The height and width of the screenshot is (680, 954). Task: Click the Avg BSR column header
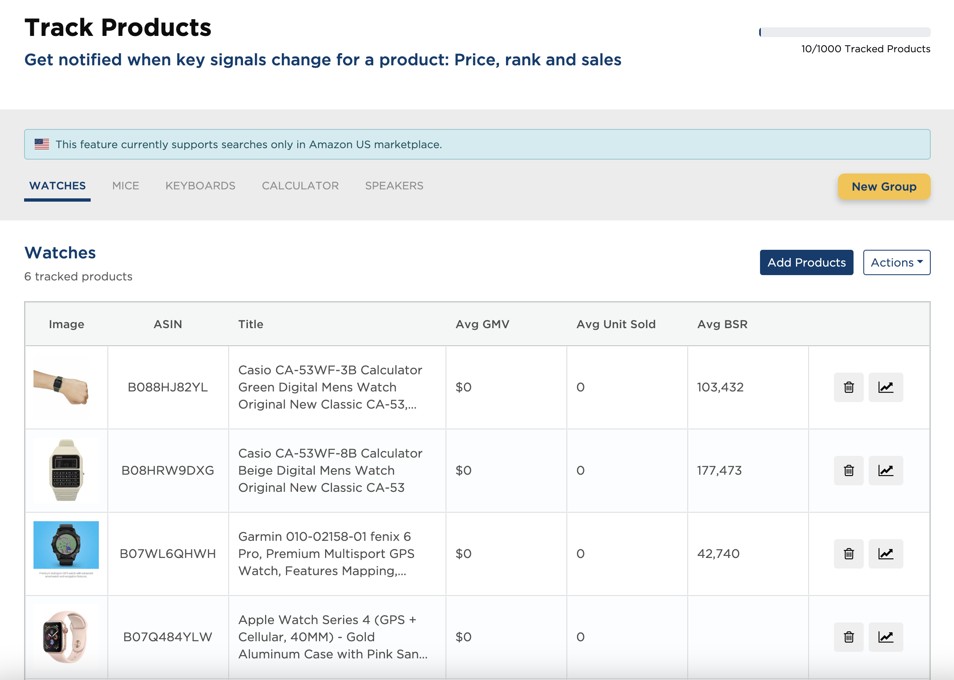(722, 324)
